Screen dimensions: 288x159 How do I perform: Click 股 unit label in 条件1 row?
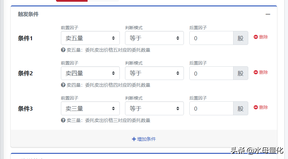pyautogui.click(x=241, y=38)
